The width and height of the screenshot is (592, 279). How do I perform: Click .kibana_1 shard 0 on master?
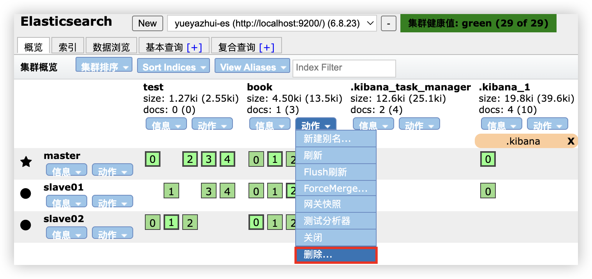tap(488, 159)
